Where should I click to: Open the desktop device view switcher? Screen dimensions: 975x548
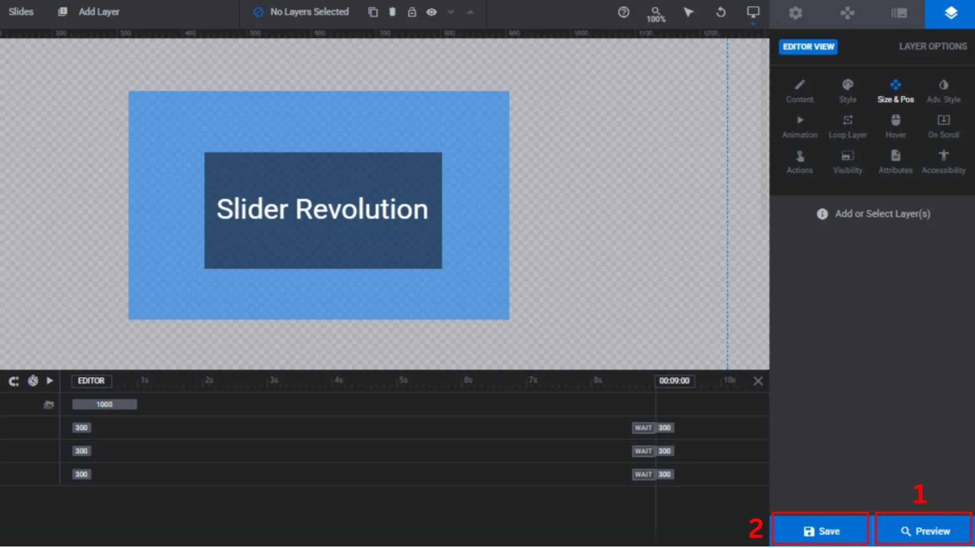click(x=753, y=13)
